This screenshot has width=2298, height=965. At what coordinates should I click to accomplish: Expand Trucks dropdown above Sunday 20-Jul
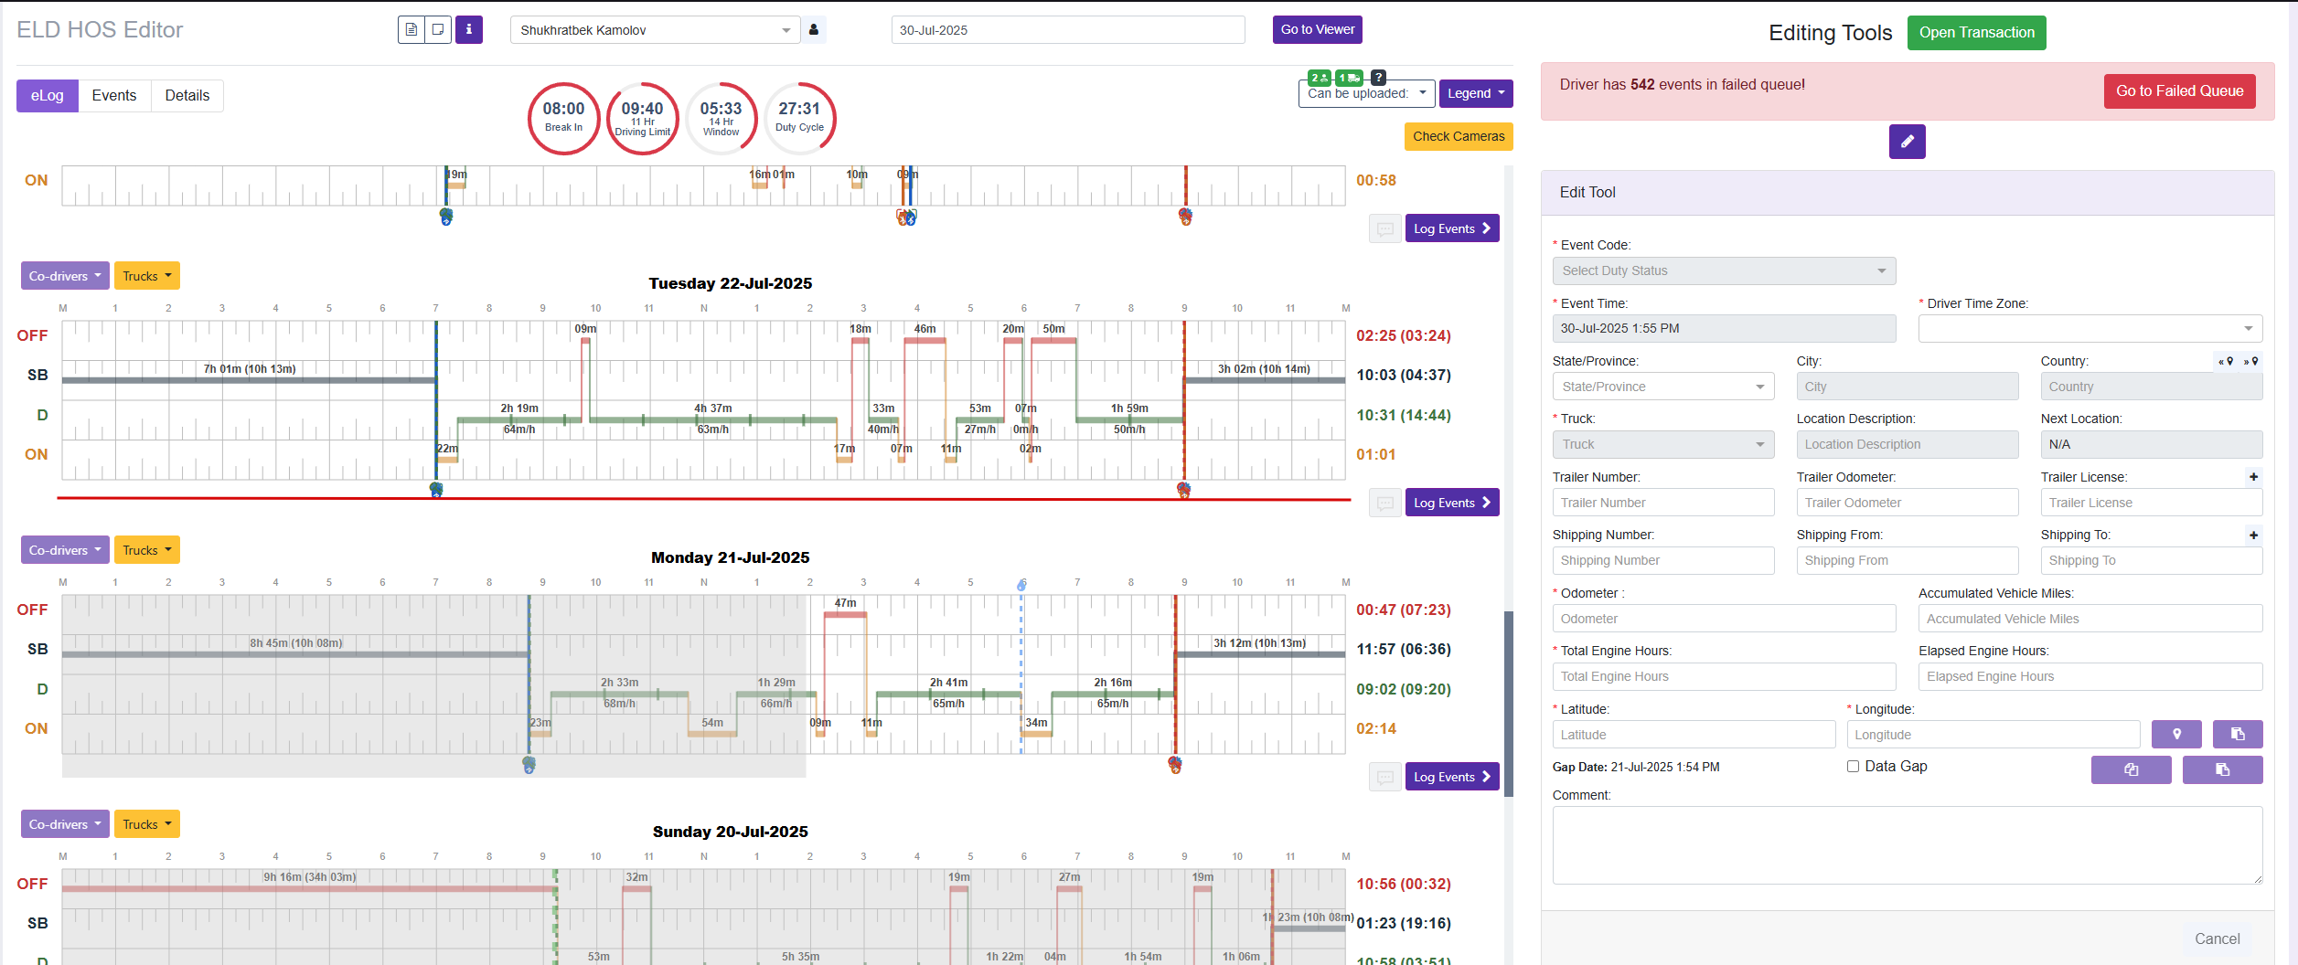pyautogui.click(x=146, y=823)
